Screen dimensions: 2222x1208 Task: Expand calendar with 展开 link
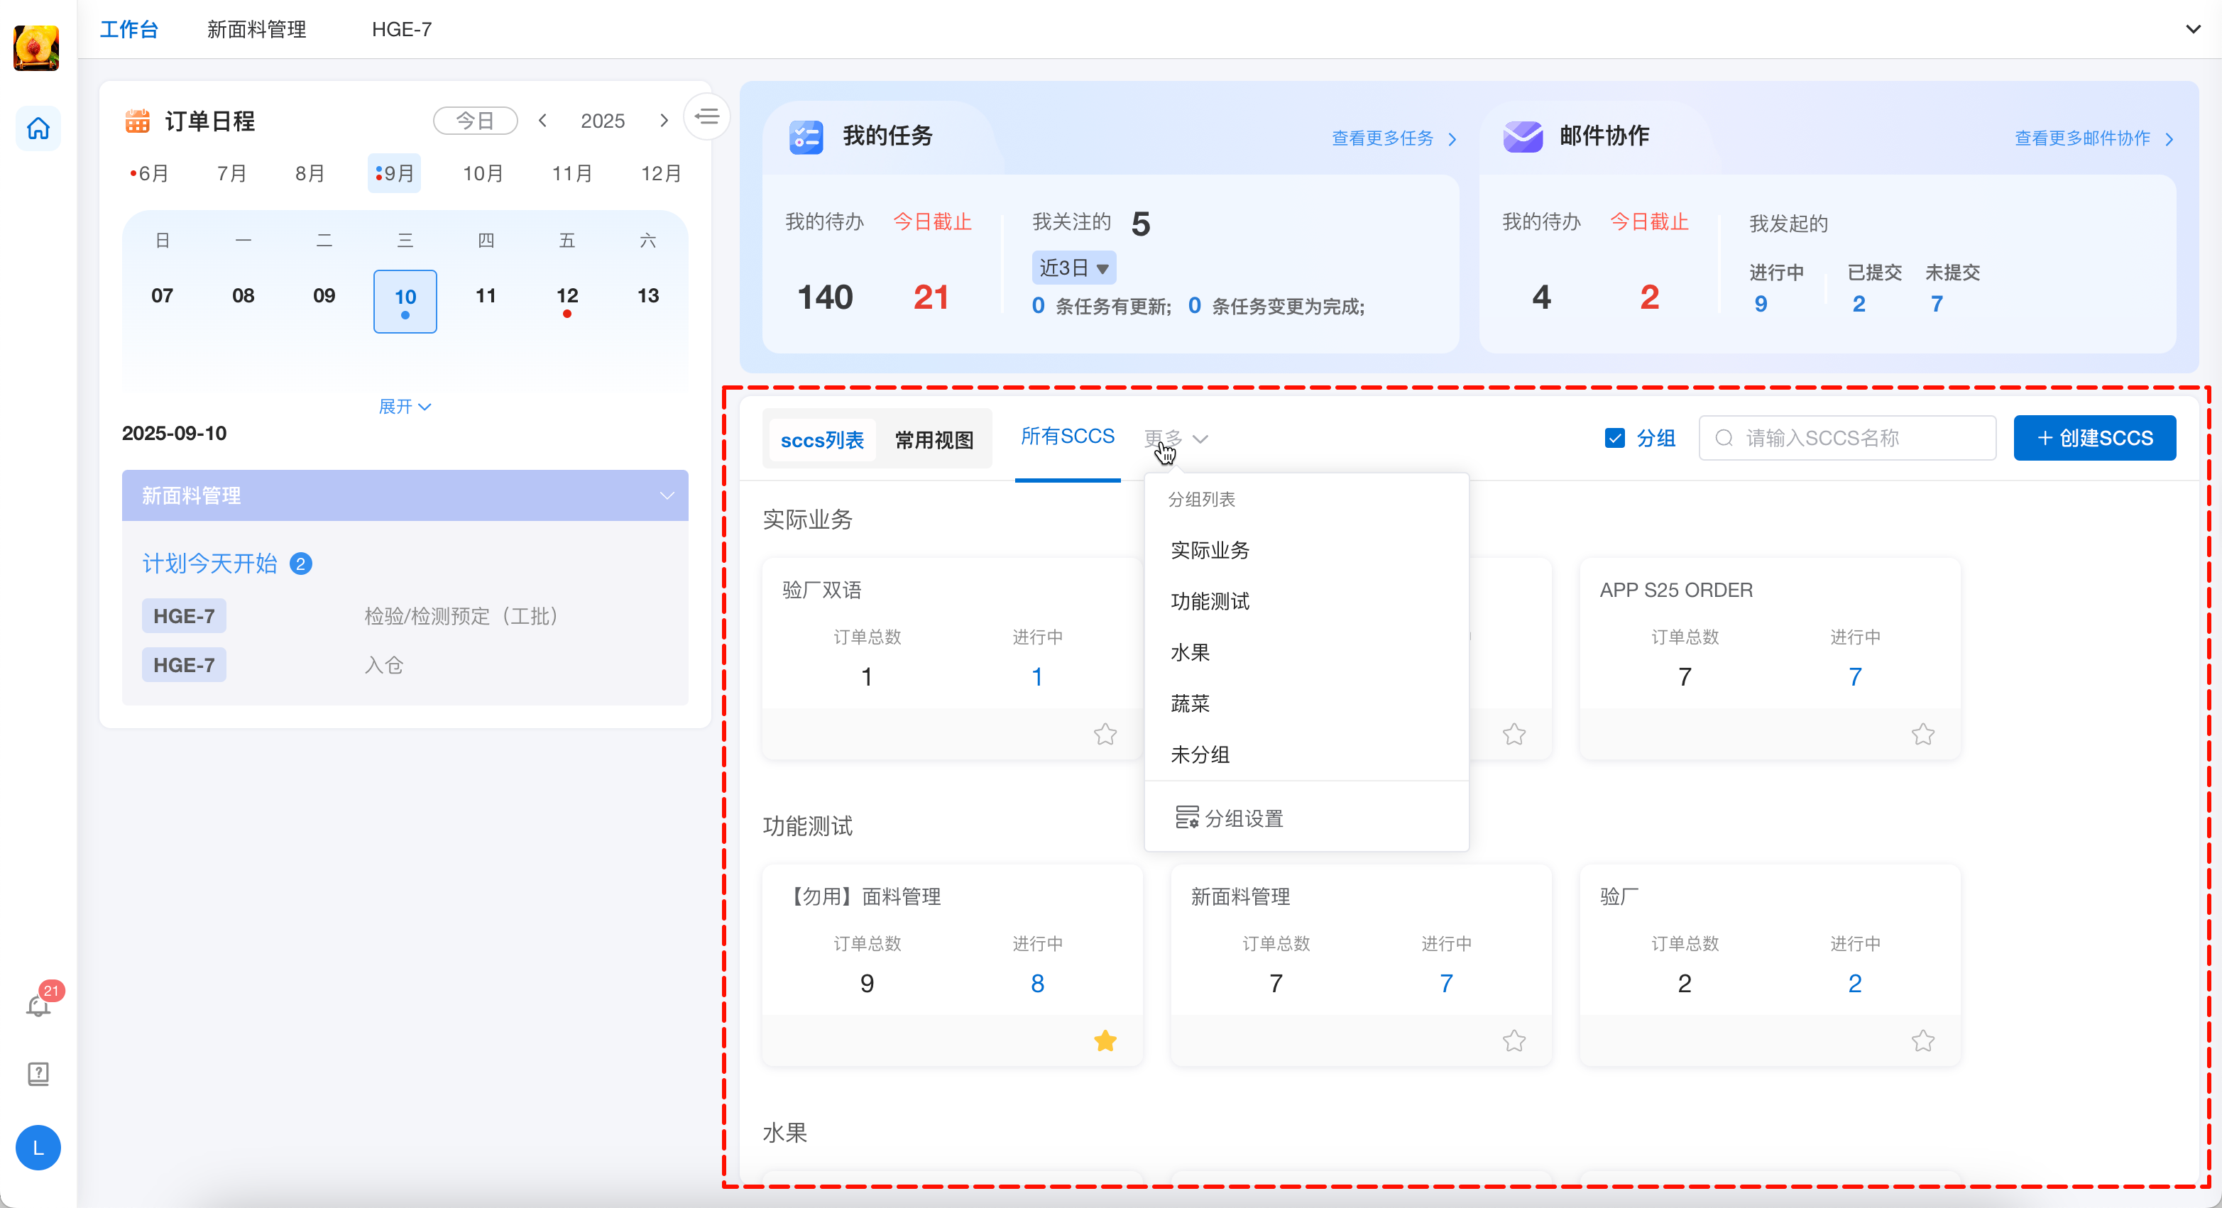pyautogui.click(x=405, y=406)
